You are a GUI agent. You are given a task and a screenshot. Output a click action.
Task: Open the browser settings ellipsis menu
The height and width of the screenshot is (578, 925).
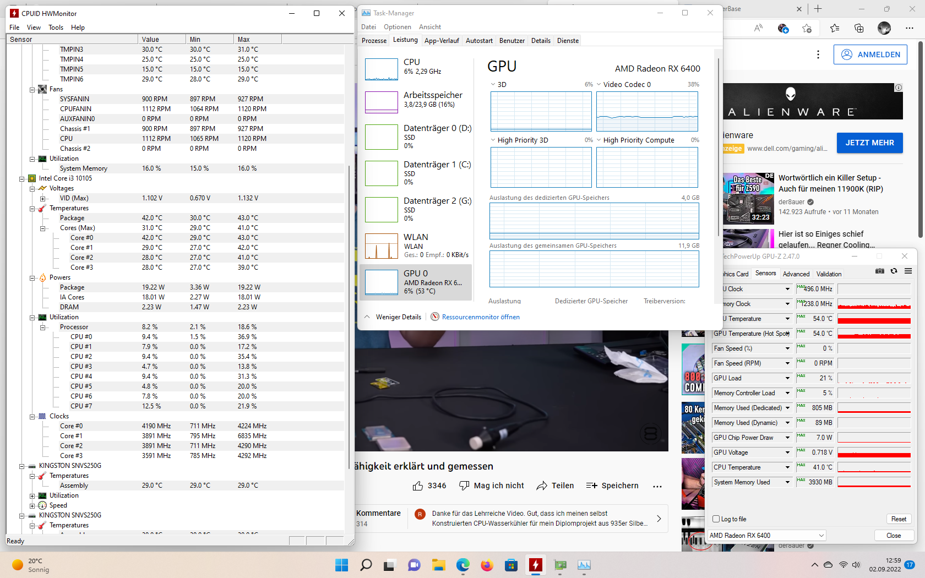[910, 28]
